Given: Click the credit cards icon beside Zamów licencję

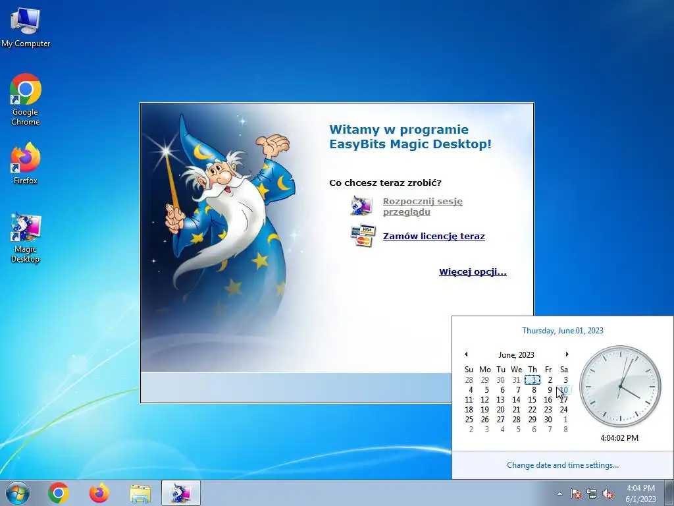Looking at the screenshot, I should pos(363,236).
